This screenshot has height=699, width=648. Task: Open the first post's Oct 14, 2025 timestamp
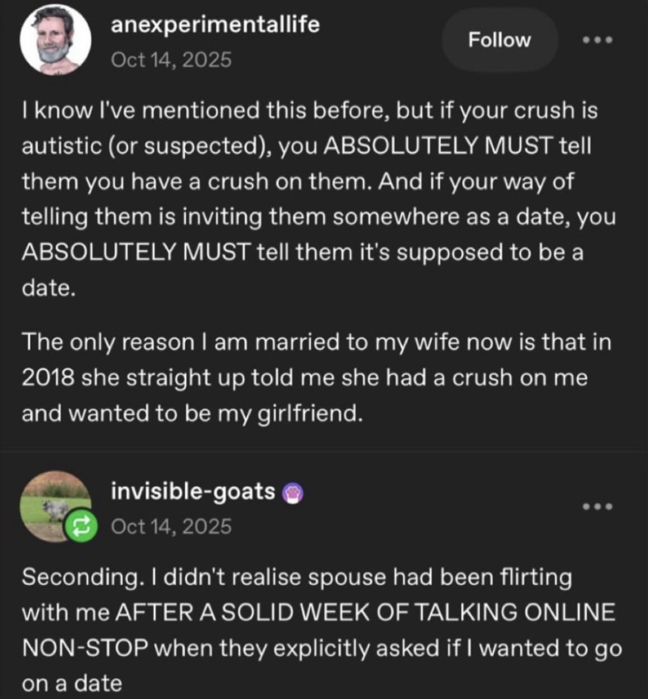click(171, 60)
